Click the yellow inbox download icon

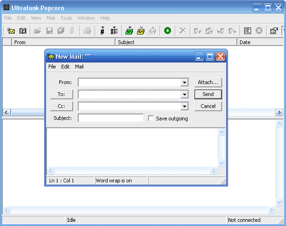click(141, 31)
